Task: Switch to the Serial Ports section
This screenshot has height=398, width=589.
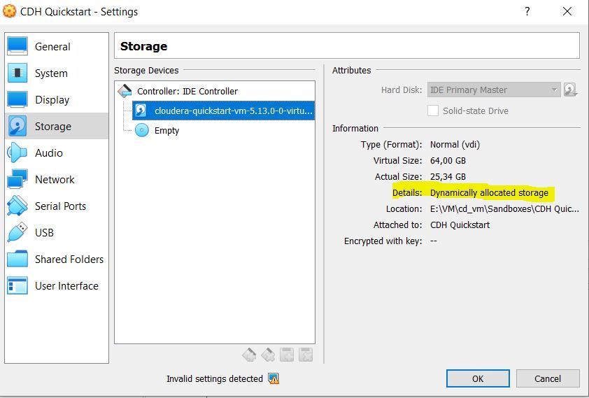Action: tap(57, 206)
